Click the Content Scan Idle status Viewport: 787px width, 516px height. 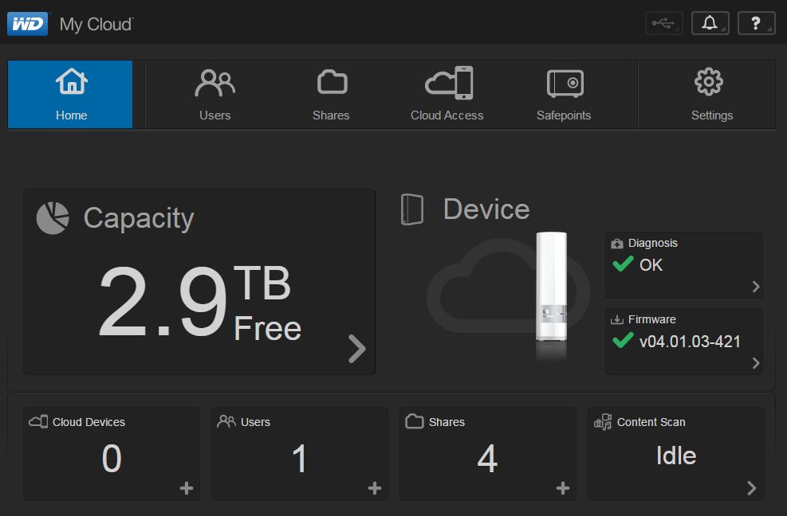point(676,455)
